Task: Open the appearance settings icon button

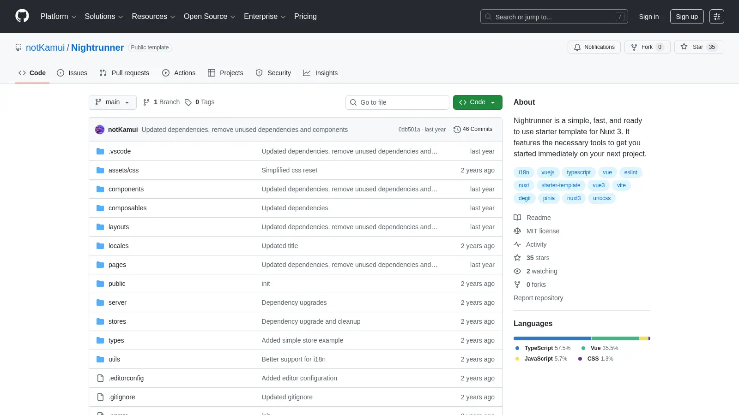Action: click(x=717, y=17)
